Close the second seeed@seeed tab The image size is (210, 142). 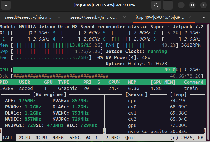pos(124,17)
